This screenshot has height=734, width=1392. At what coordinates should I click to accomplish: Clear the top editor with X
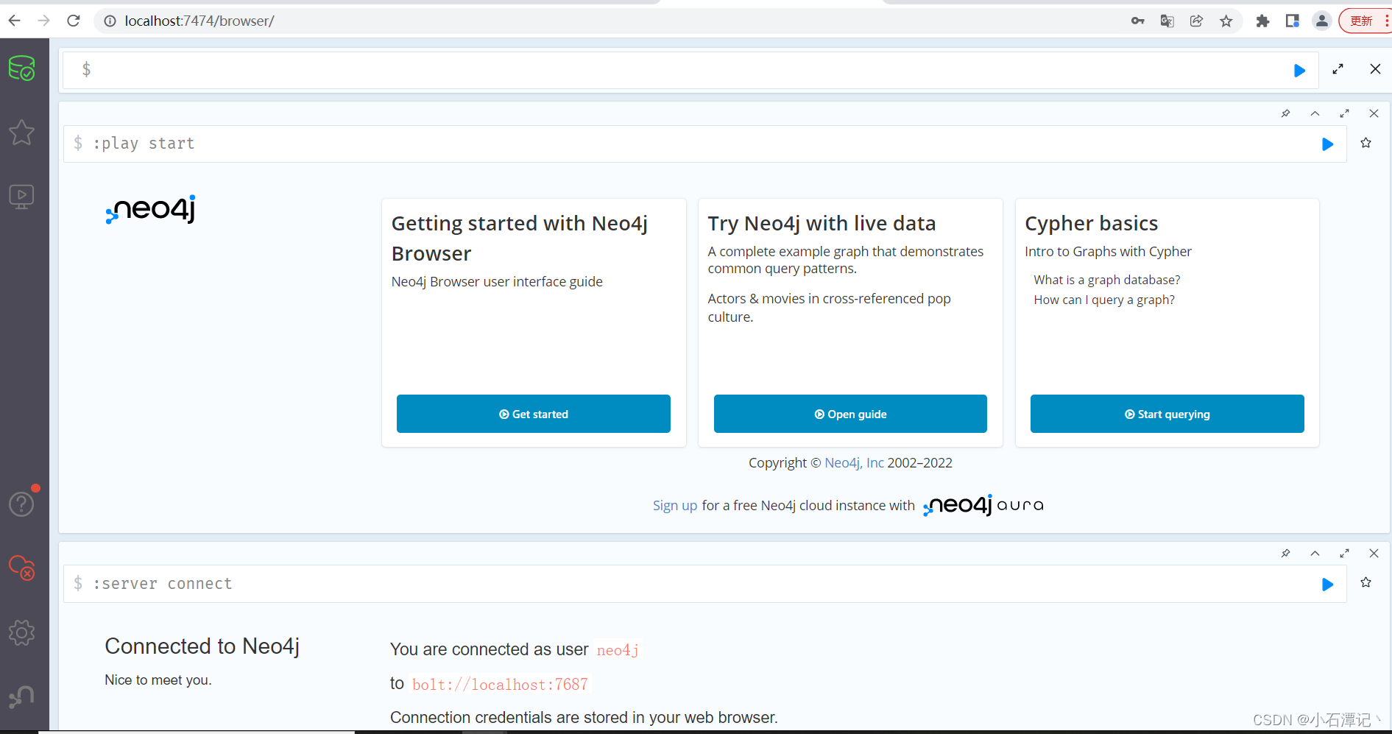[1375, 69]
